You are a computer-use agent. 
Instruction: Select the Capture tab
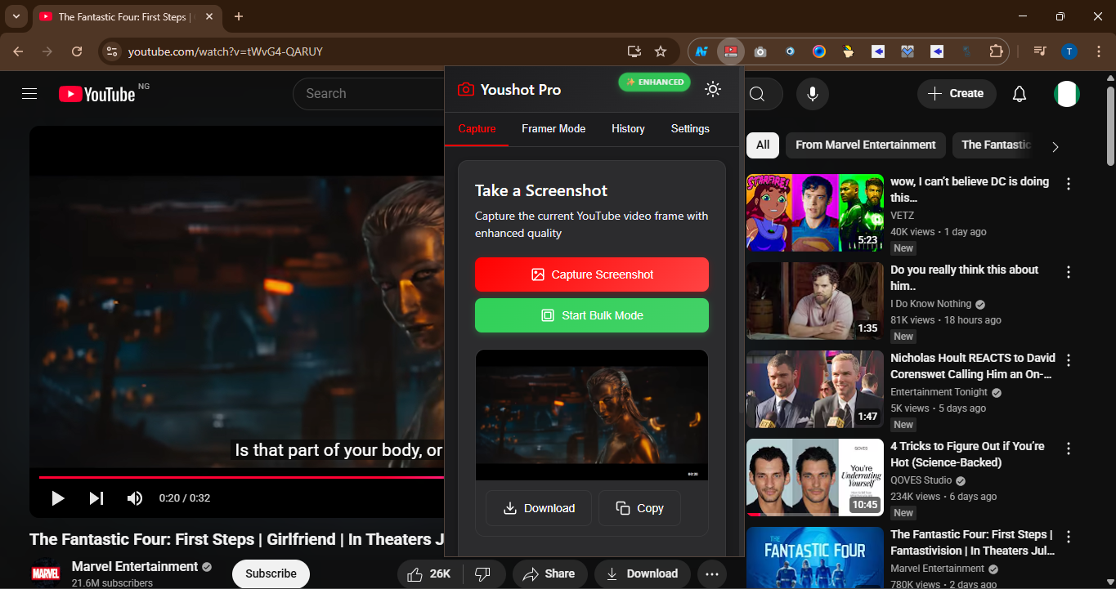click(477, 128)
